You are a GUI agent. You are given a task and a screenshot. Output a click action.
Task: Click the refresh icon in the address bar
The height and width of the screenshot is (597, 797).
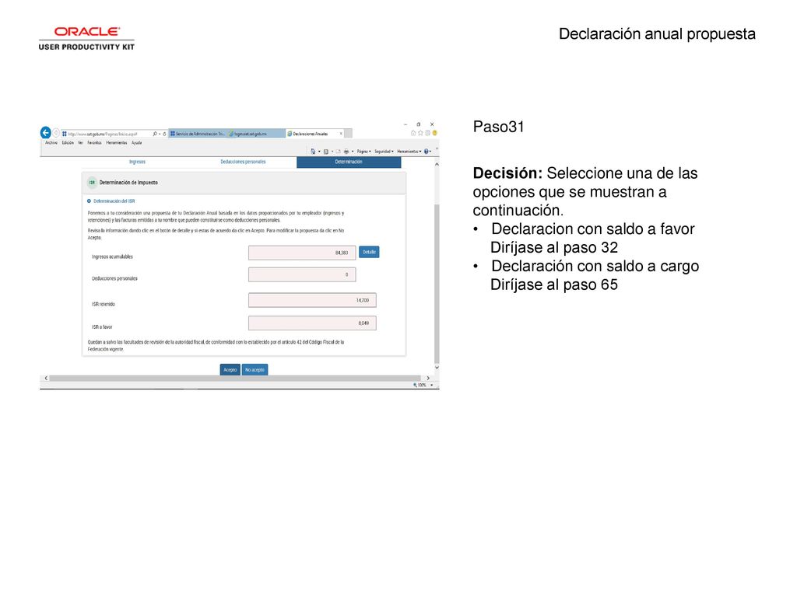pos(164,134)
